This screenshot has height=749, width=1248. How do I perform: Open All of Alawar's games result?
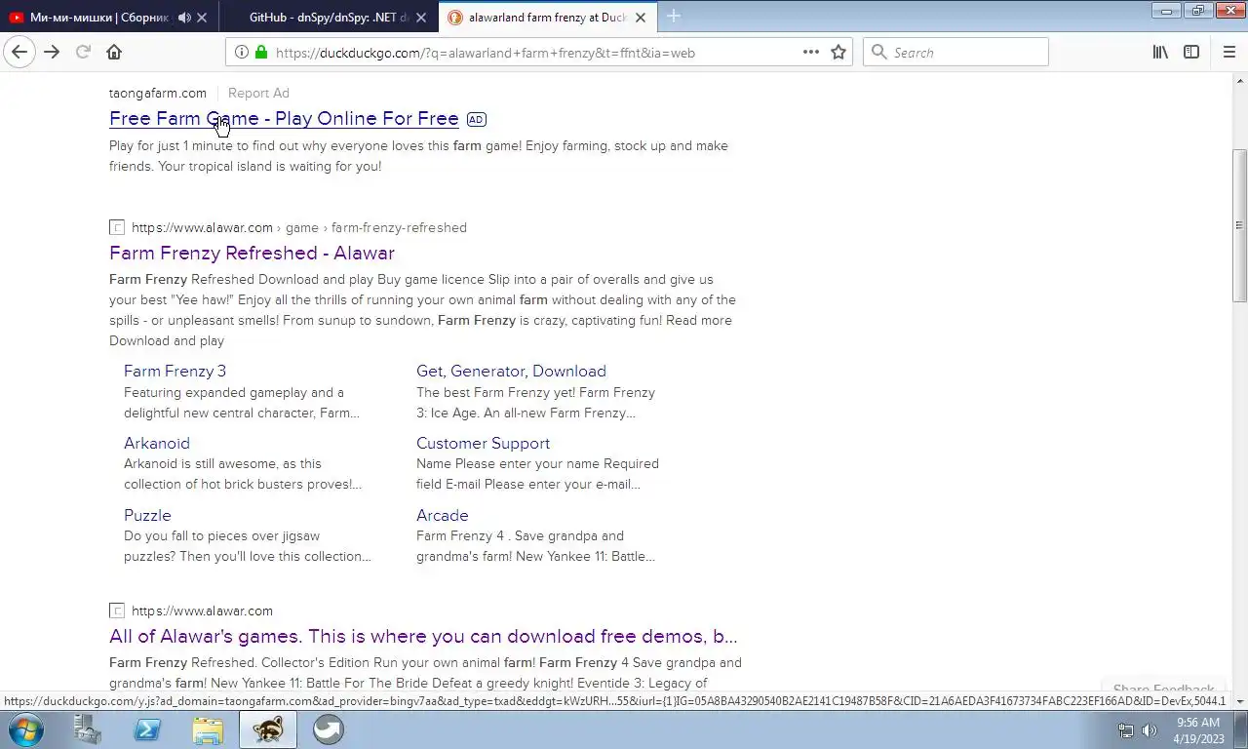[423, 636]
